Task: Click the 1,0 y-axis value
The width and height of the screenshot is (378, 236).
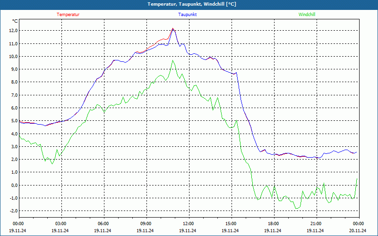Action: (14, 172)
